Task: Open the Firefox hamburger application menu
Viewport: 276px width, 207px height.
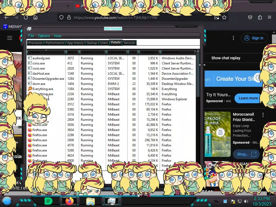Action: 269,17
